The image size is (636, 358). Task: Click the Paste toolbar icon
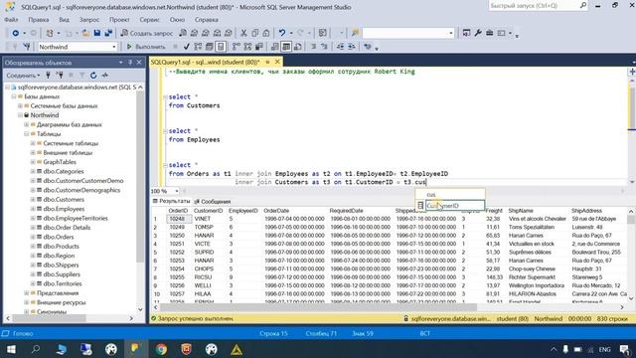coord(266,33)
